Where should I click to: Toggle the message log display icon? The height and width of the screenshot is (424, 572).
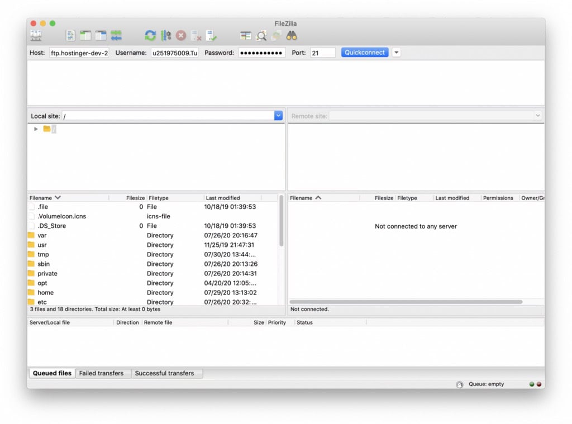pyautogui.click(x=70, y=36)
